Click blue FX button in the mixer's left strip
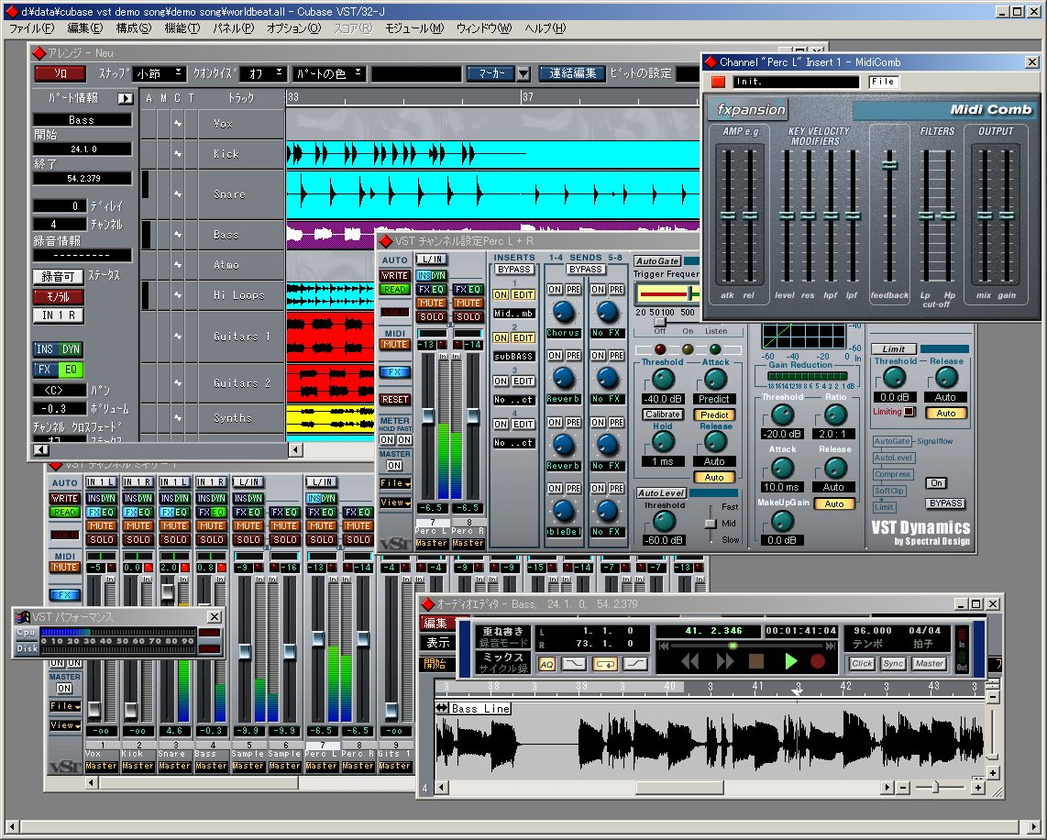Screen dimensions: 1047x840 65,594
